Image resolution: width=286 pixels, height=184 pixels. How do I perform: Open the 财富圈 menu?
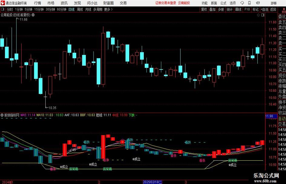click(108, 3)
